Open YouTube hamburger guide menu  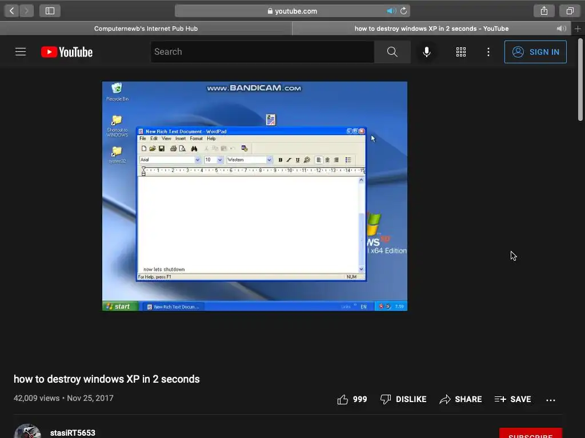[x=21, y=52]
